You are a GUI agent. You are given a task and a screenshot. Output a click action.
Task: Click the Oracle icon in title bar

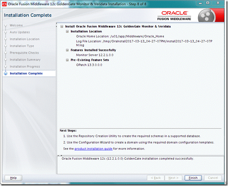(x=5, y=4)
